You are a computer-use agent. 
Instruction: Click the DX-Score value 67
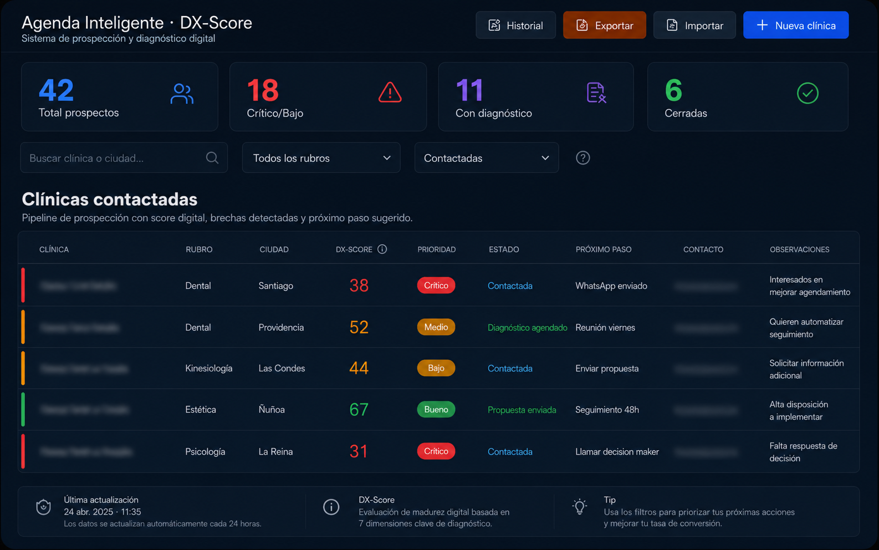359,410
